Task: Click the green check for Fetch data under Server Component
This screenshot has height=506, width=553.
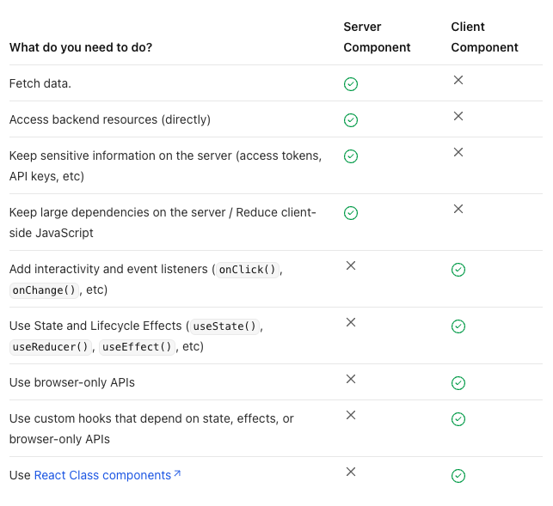Action: (351, 84)
